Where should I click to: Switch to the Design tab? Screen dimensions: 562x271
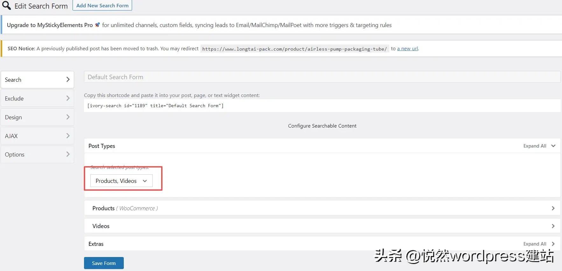(13, 117)
